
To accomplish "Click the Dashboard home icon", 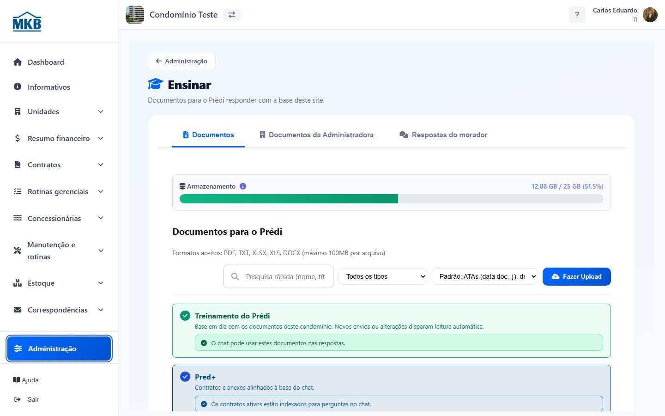I will click(x=18, y=62).
